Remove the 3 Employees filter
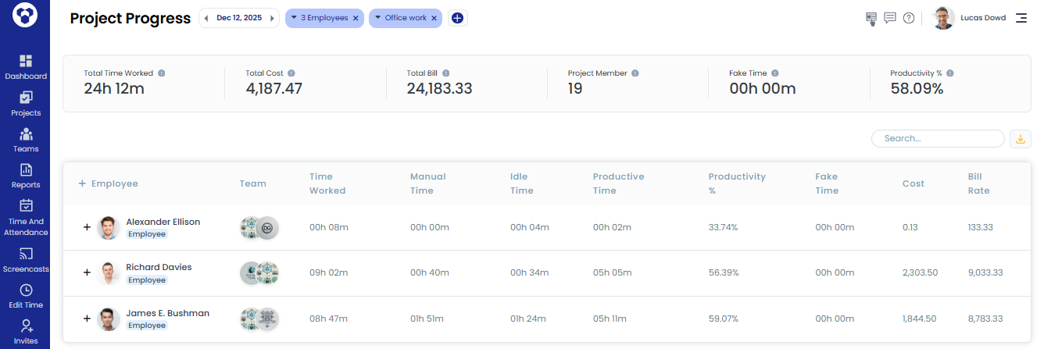Image resolution: width=1044 pixels, height=349 pixels. pyautogui.click(x=356, y=18)
